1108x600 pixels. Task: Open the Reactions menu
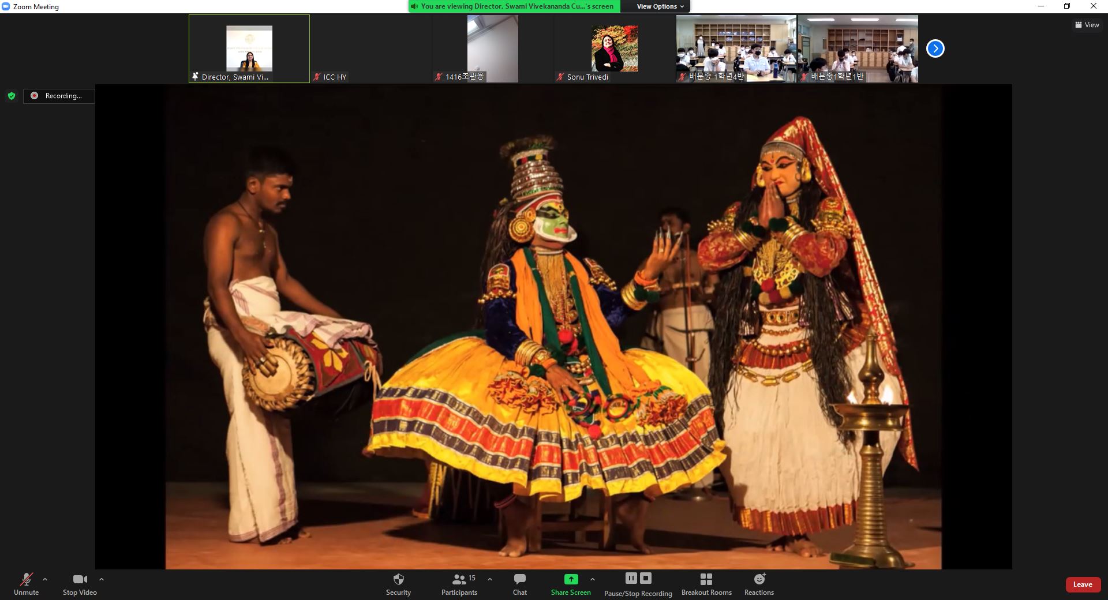(759, 584)
